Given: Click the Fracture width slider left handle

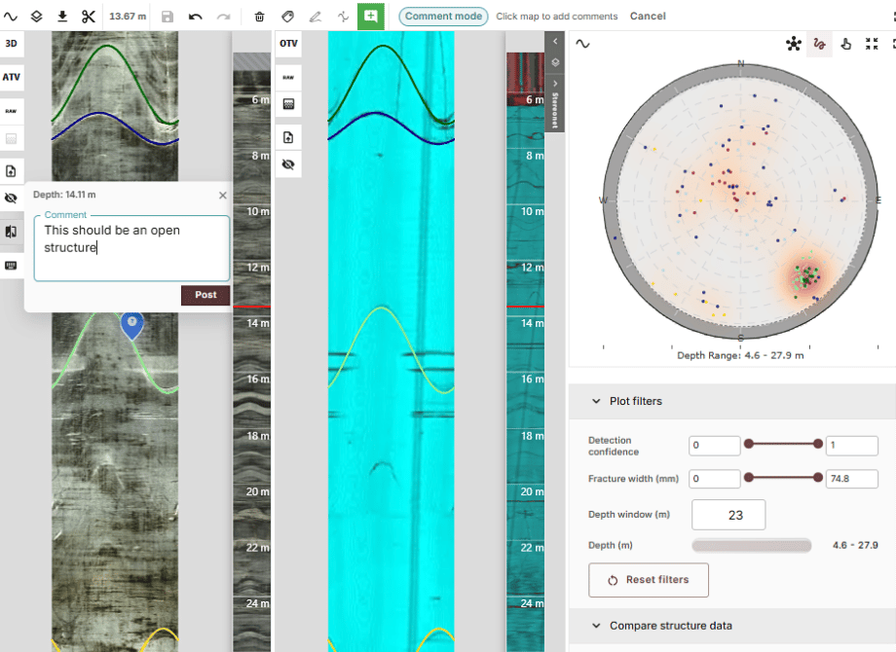Looking at the screenshot, I should (x=749, y=477).
